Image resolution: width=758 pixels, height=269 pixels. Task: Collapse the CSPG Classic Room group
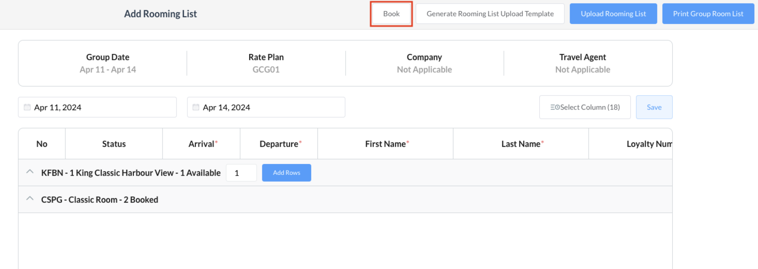click(x=30, y=199)
